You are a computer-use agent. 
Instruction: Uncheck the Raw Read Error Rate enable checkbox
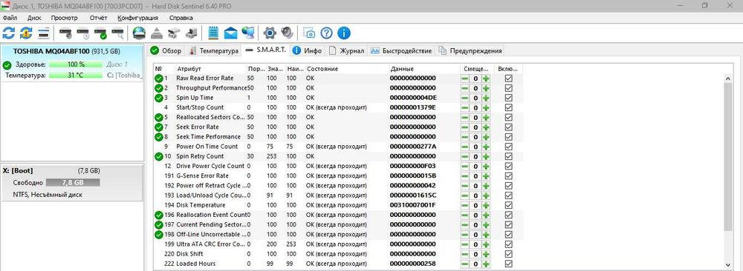[x=508, y=78]
